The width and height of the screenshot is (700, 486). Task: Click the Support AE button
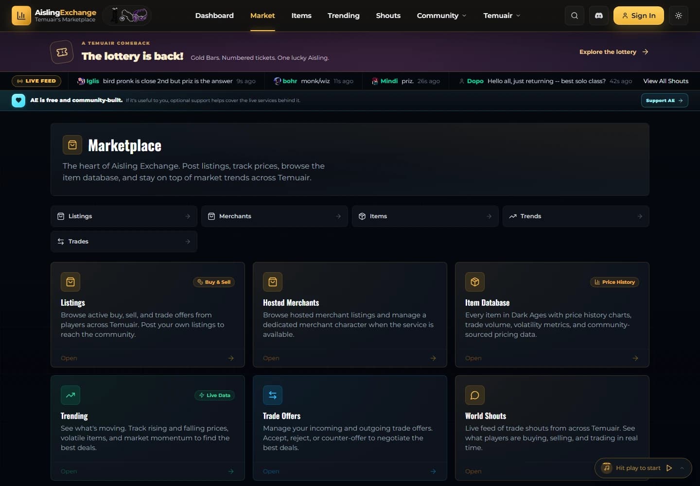pos(665,101)
